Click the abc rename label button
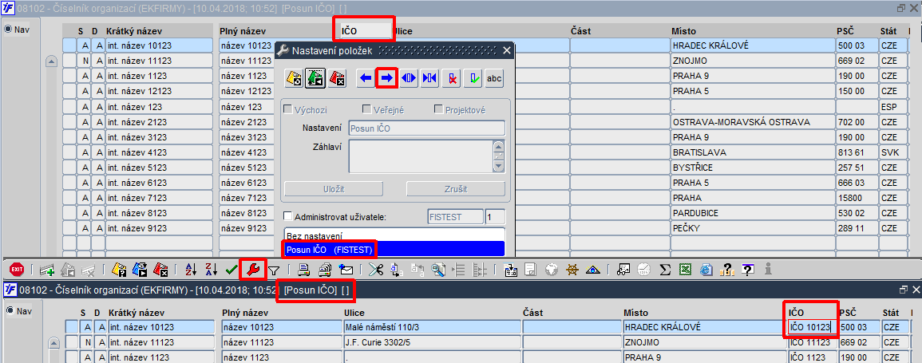This screenshot has width=922, height=363. pos(494,78)
